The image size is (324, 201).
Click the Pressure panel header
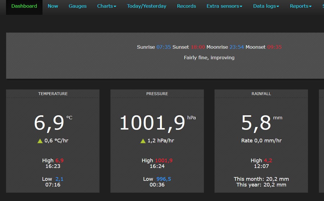(x=157, y=94)
